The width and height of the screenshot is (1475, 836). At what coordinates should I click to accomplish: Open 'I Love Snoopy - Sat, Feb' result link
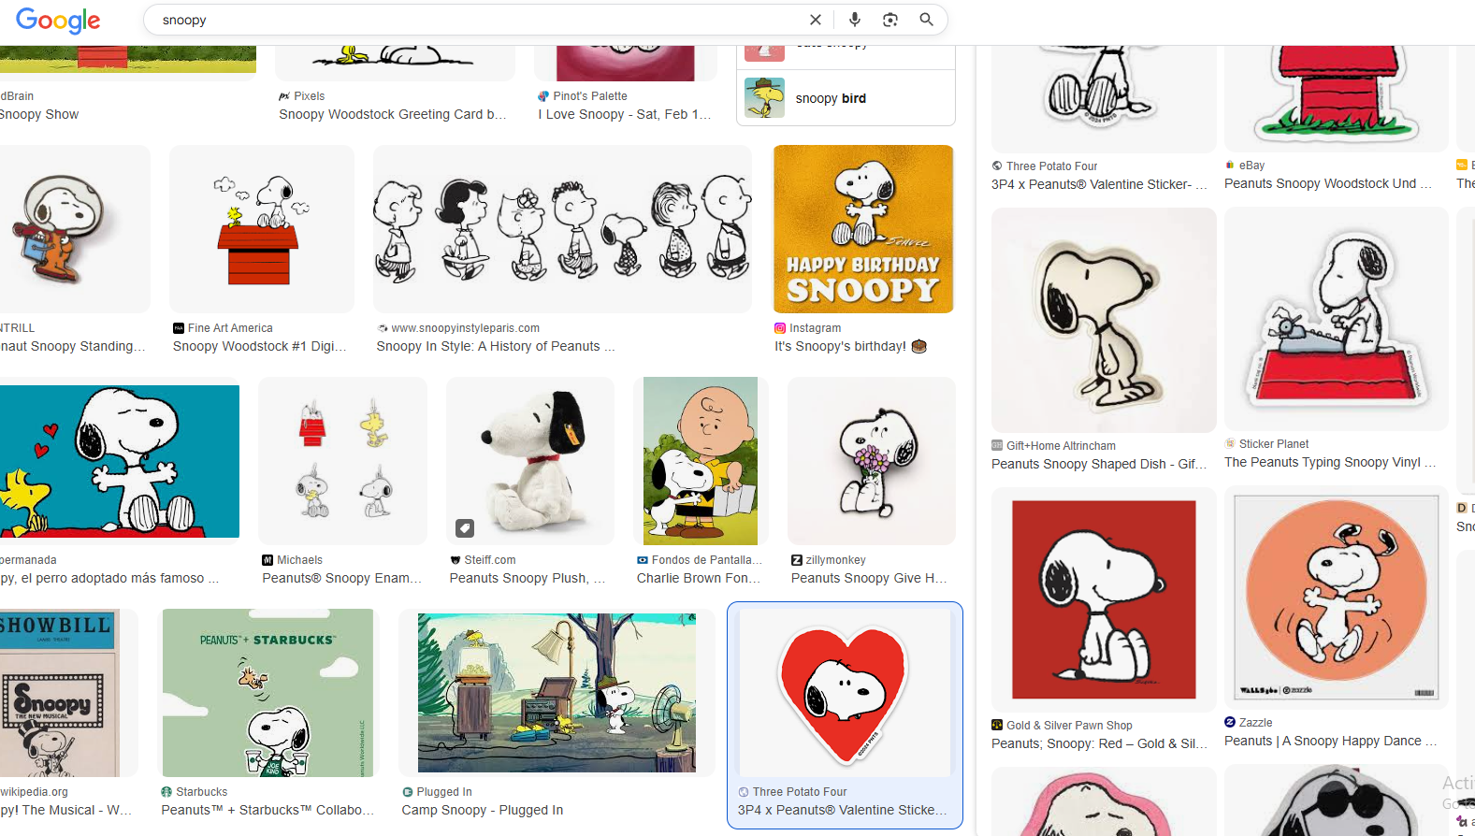625,115
